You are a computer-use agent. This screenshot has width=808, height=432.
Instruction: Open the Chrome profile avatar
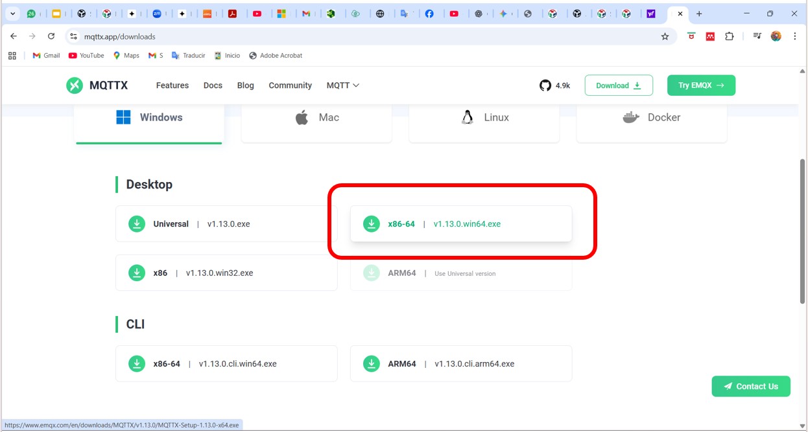pos(776,36)
